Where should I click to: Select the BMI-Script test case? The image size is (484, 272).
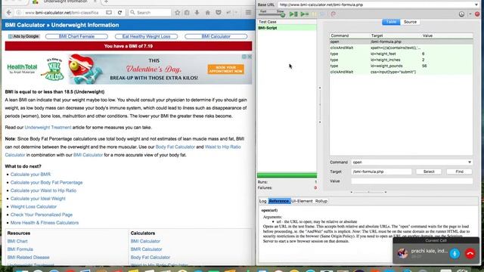287,28
